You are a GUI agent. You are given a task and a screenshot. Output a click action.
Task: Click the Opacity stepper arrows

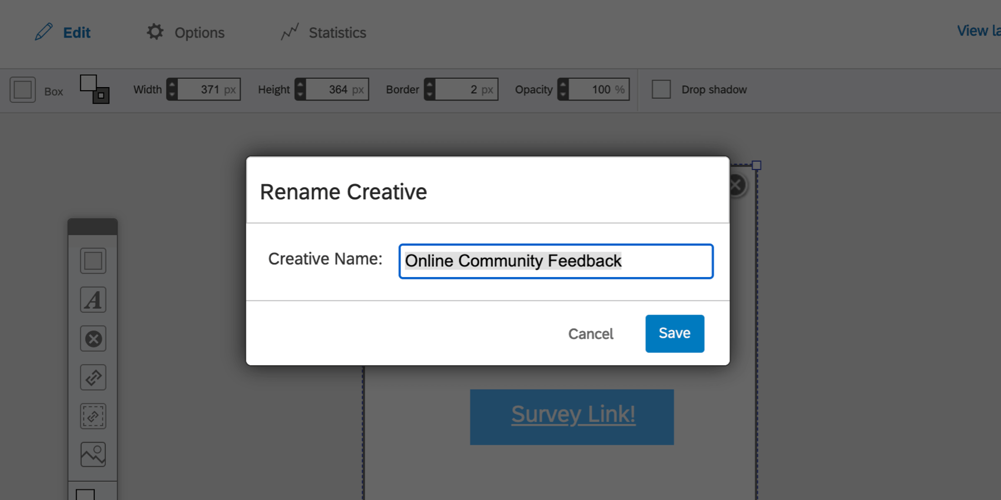[564, 89]
